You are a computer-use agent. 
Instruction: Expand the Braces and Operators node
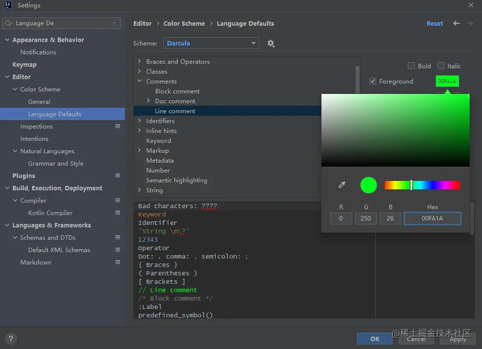pos(140,62)
